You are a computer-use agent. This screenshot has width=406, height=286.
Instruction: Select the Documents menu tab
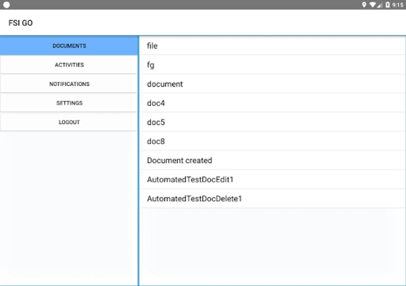pyautogui.click(x=69, y=46)
